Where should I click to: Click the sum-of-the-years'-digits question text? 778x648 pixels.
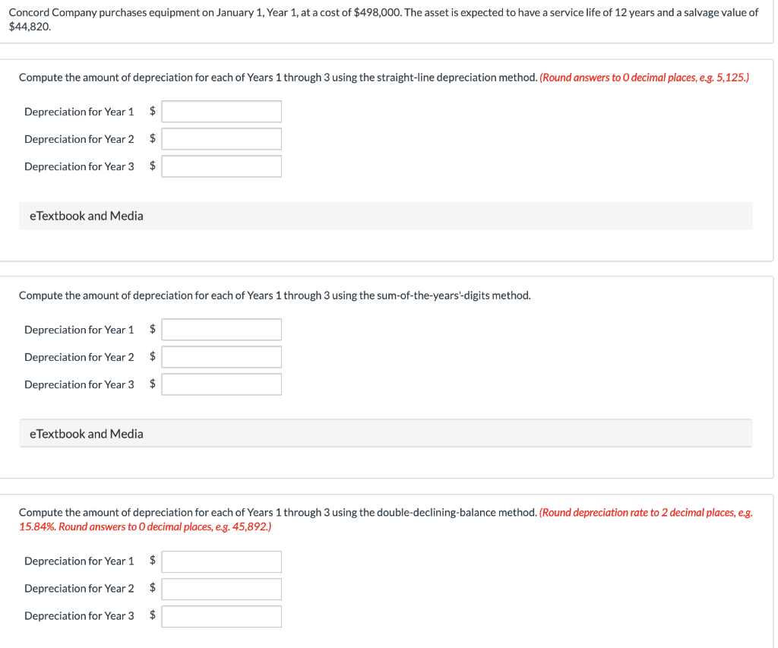274,296
